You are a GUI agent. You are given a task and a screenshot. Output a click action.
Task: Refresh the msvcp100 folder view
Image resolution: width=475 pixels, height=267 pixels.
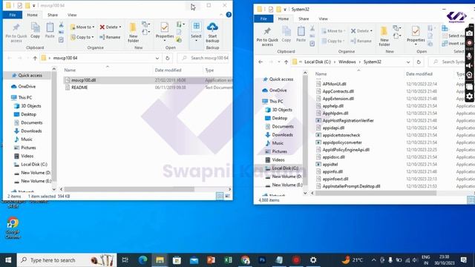point(168,58)
